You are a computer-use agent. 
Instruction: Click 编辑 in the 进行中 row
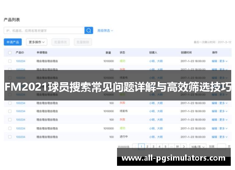click(x=214, y=137)
